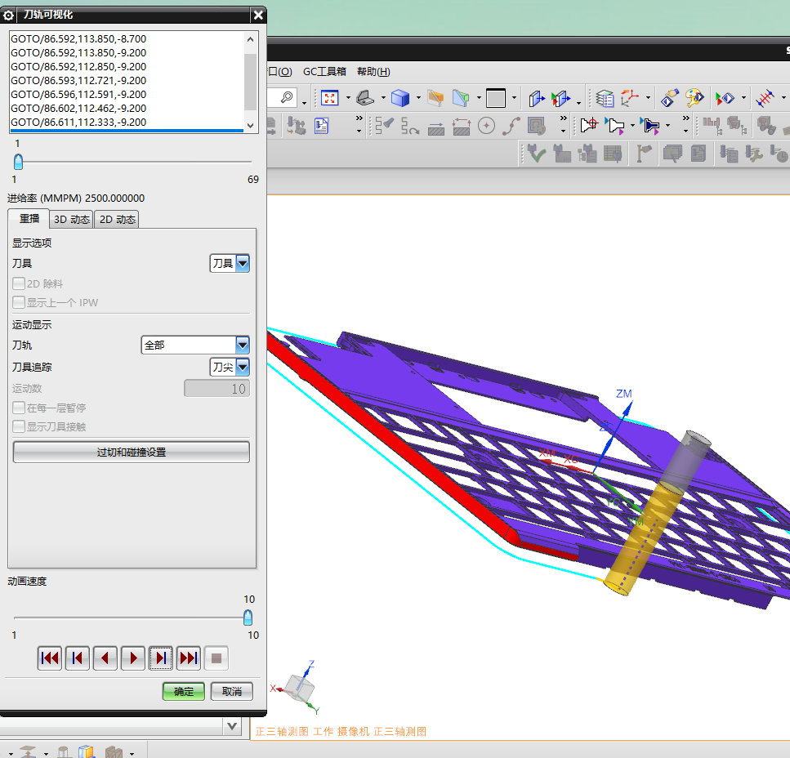Switch to the 3D 动态 tab
The width and height of the screenshot is (790, 758).
(x=72, y=219)
